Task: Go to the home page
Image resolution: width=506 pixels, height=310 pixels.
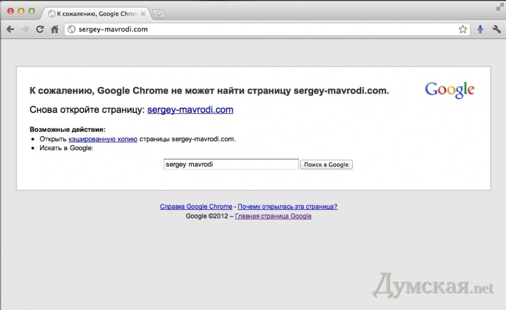Action: click(x=55, y=29)
